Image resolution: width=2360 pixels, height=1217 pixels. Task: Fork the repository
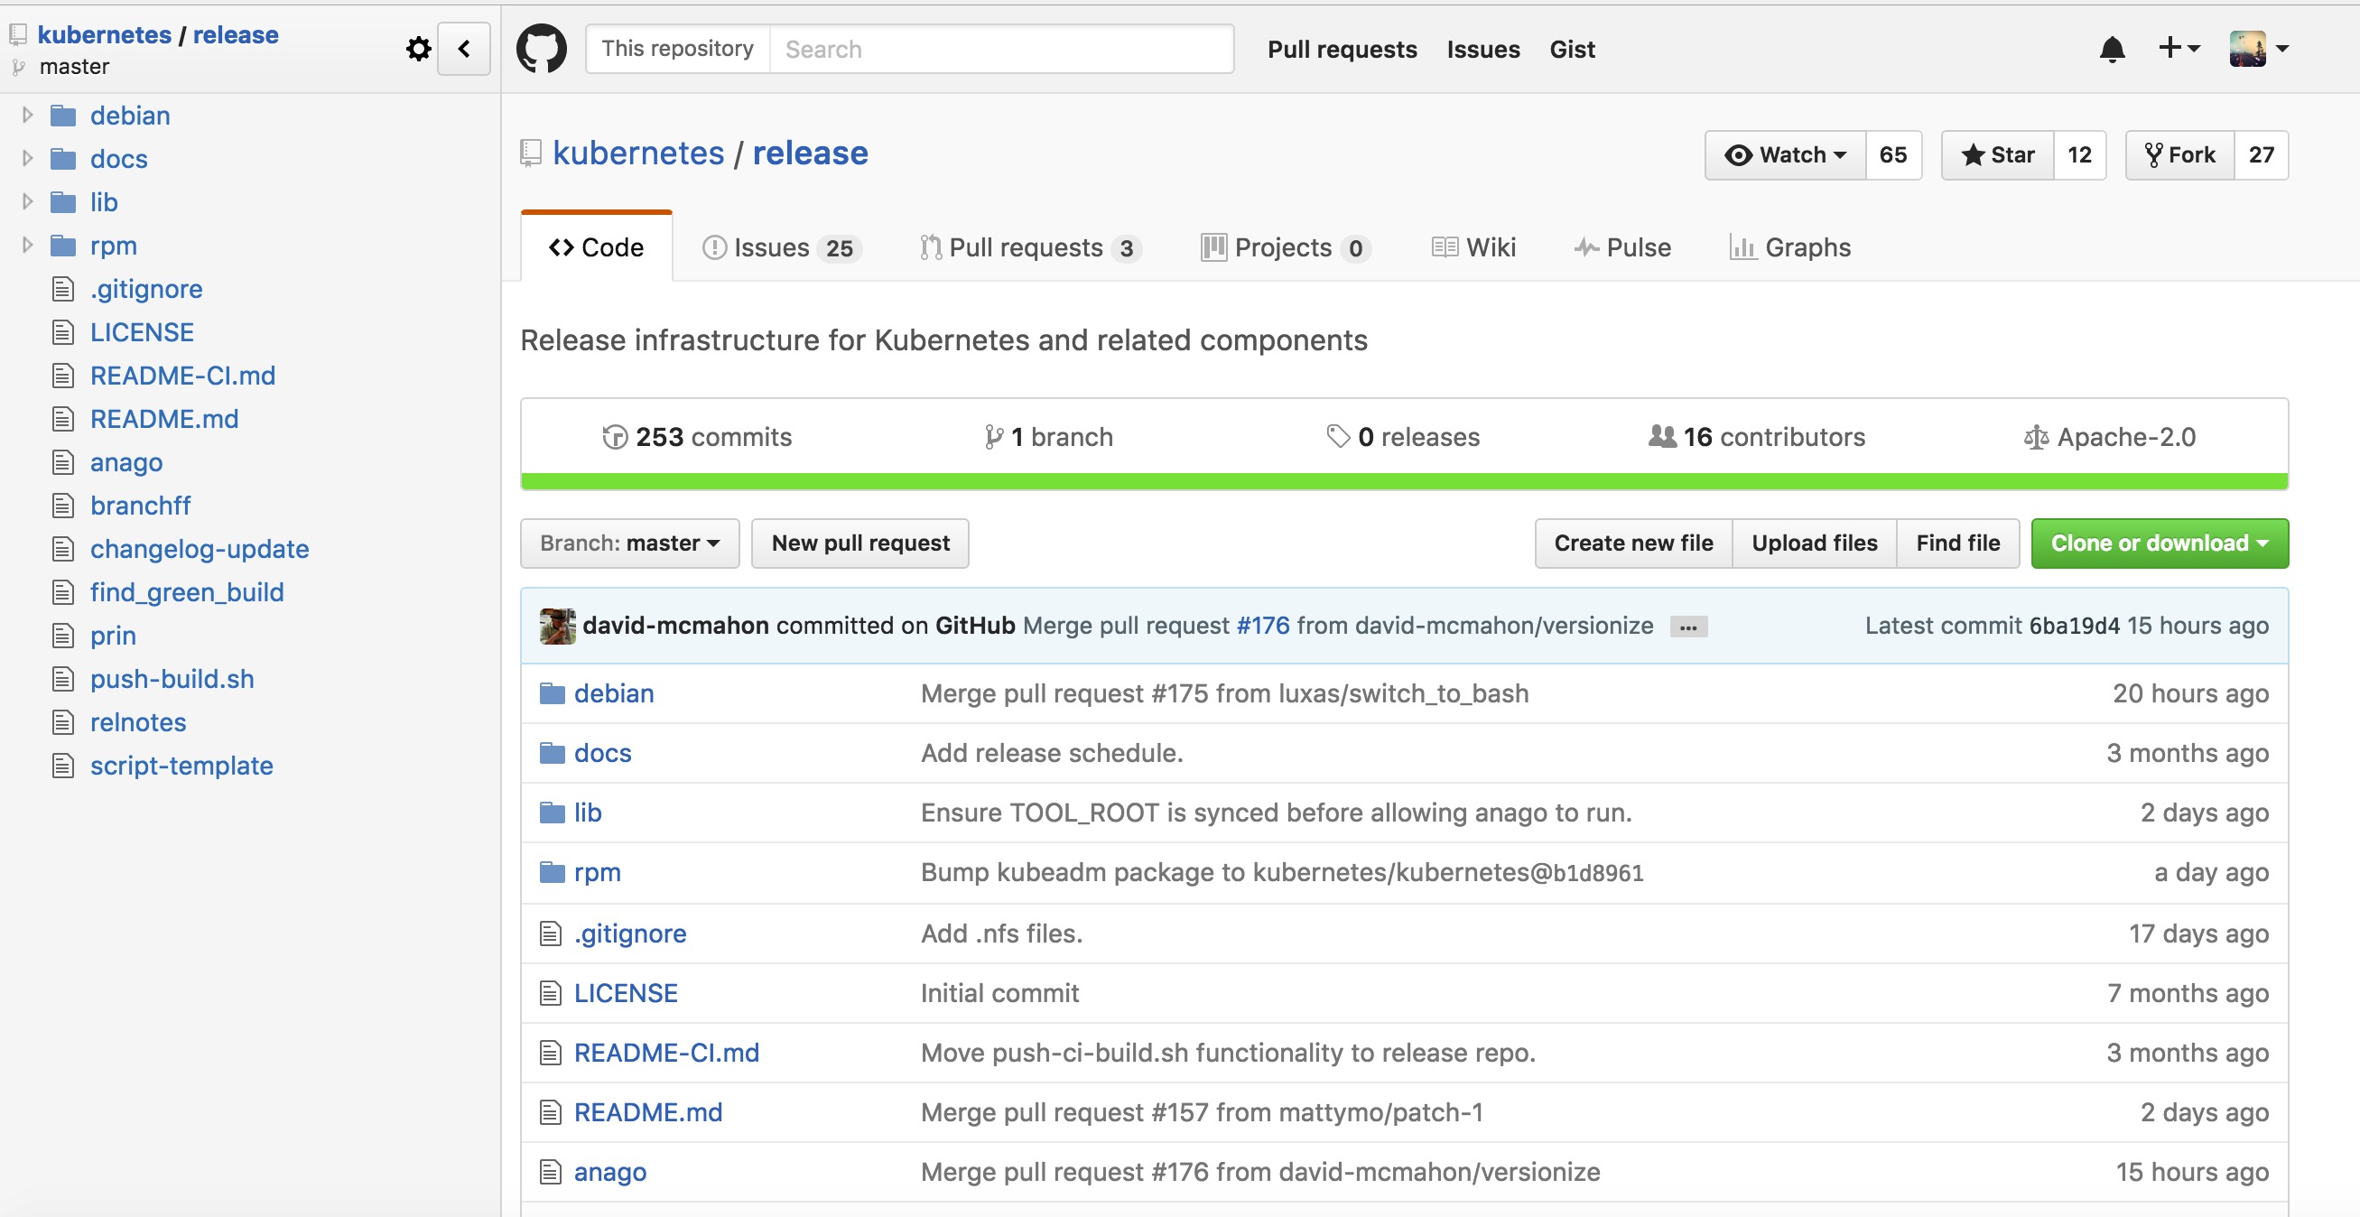click(2179, 155)
